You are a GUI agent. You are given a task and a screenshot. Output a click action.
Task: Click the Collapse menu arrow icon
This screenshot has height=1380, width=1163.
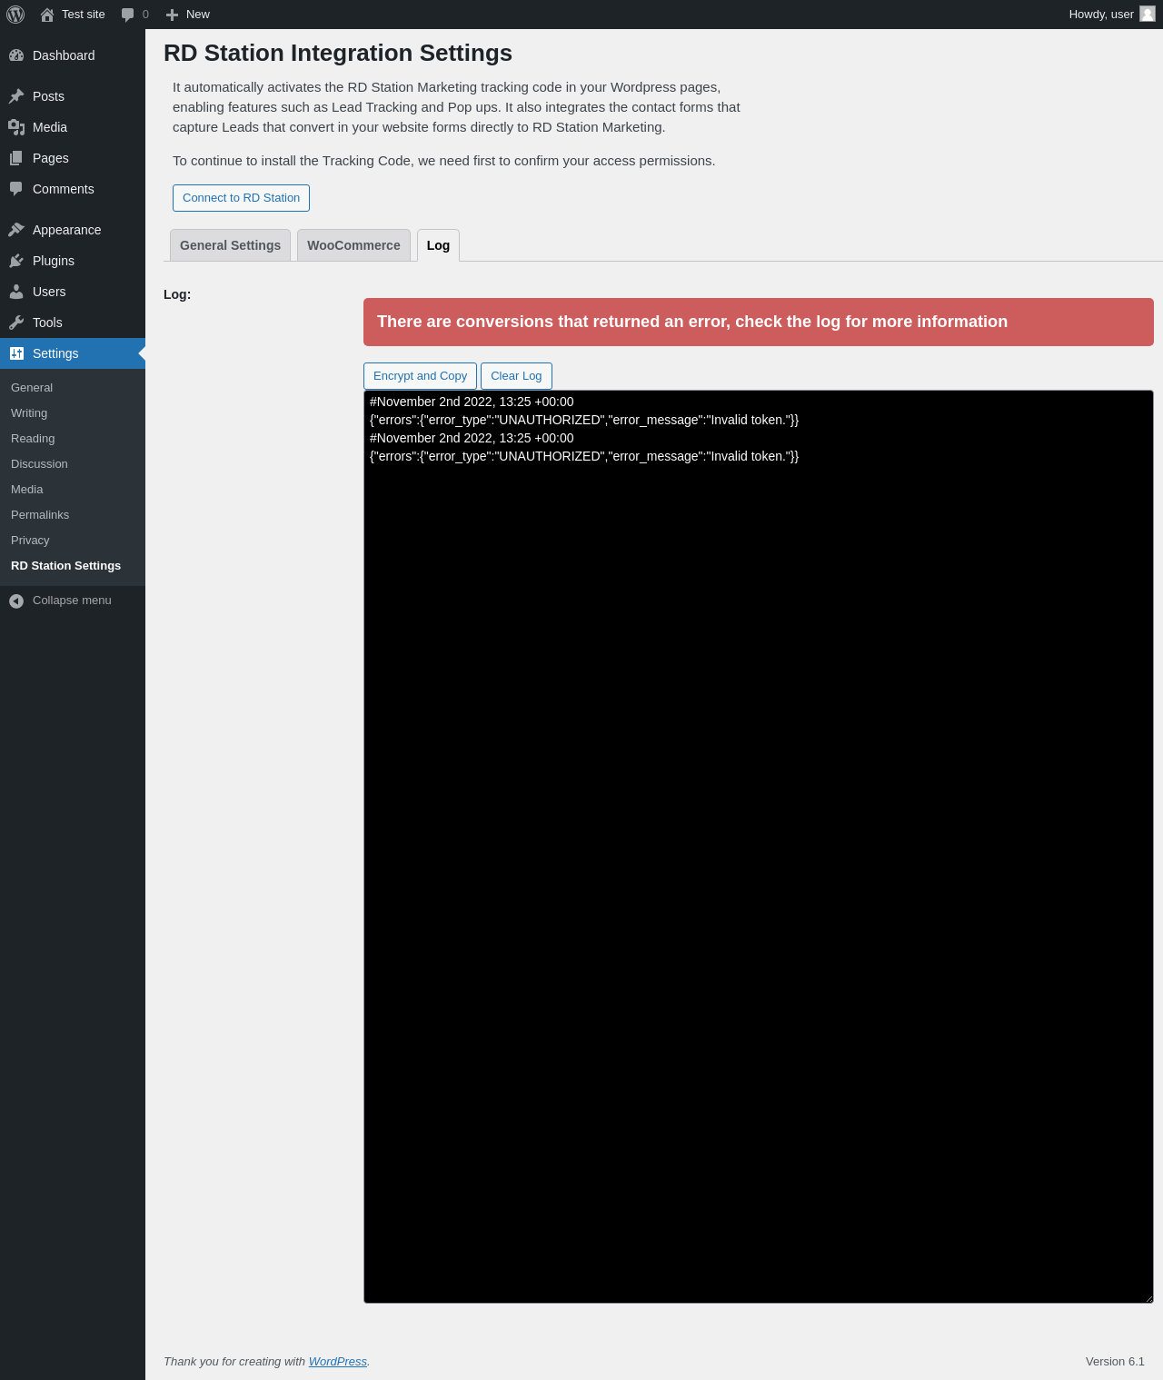(16, 601)
